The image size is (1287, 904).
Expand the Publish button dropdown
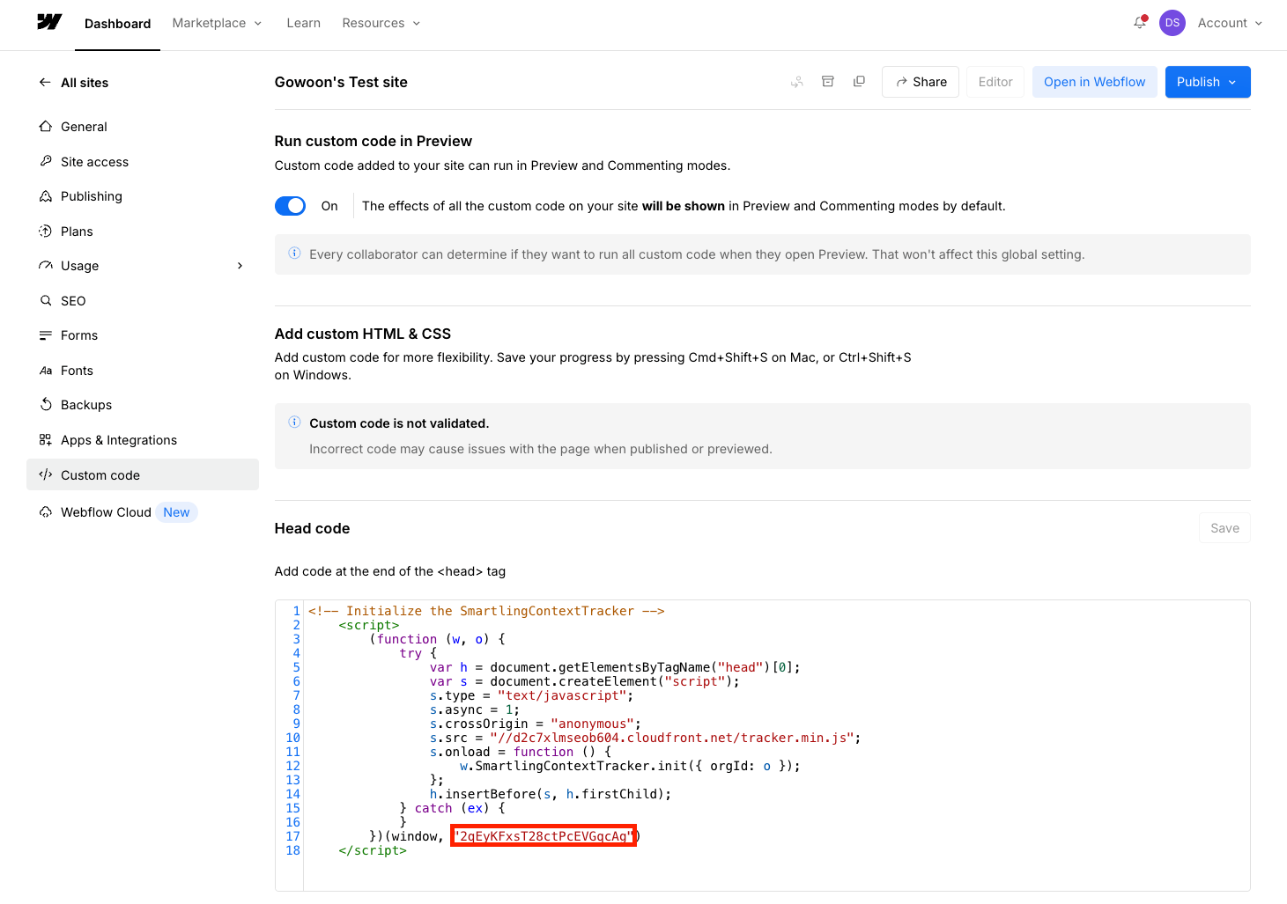(x=1232, y=82)
